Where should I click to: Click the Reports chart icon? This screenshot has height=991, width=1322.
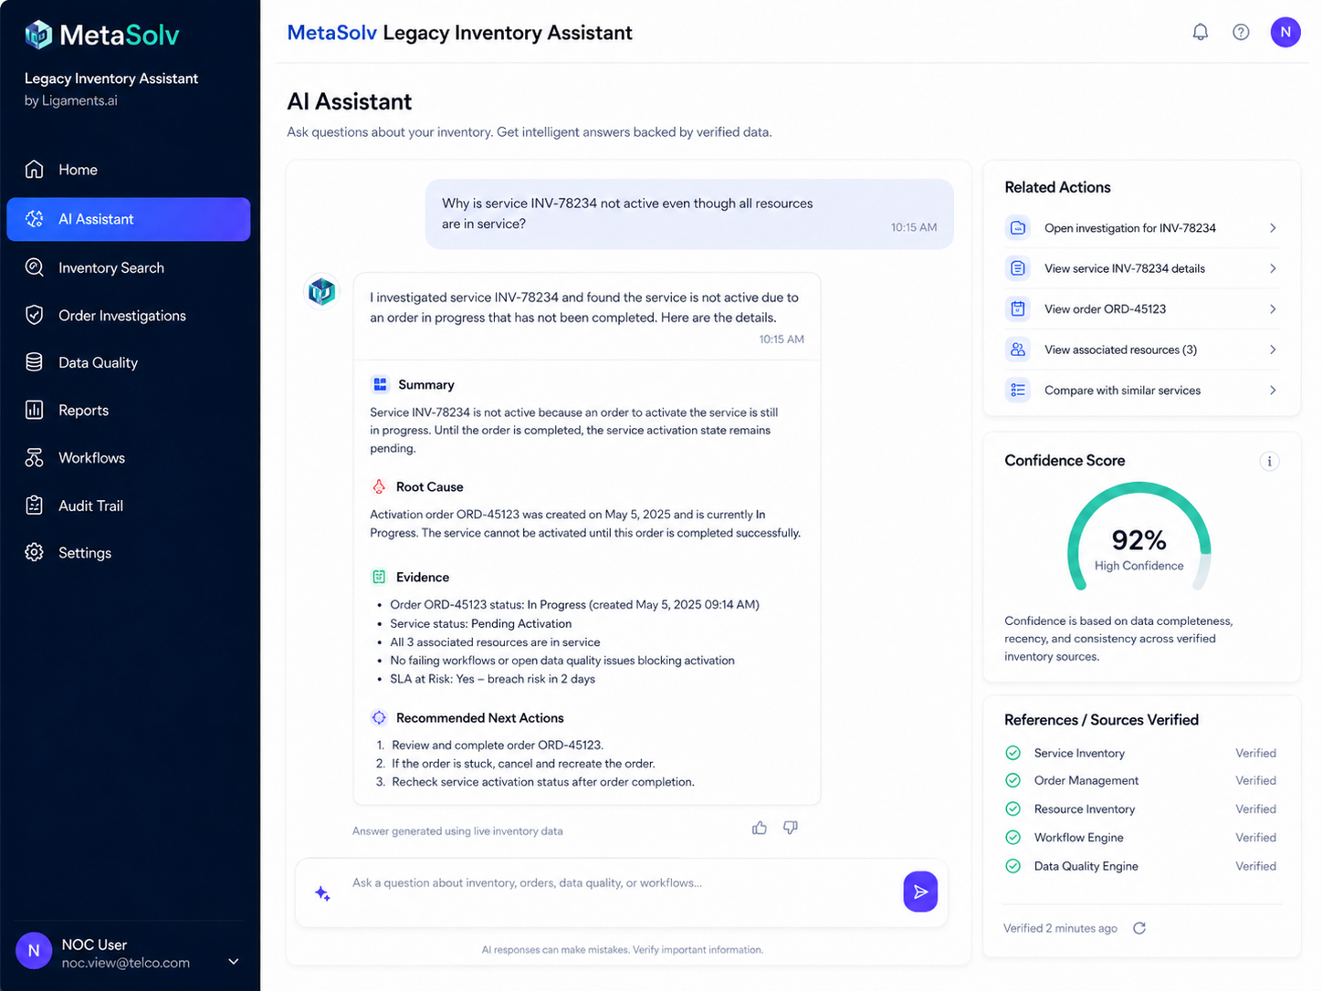35,410
